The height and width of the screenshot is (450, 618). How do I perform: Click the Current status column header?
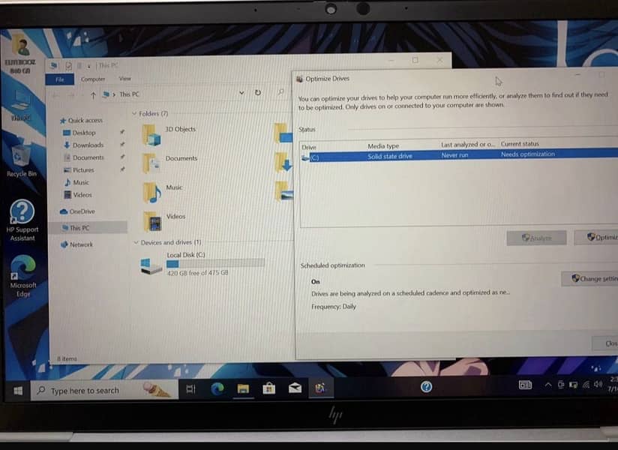tap(520, 144)
